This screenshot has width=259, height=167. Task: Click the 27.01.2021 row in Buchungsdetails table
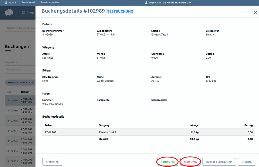click(149, 132)
